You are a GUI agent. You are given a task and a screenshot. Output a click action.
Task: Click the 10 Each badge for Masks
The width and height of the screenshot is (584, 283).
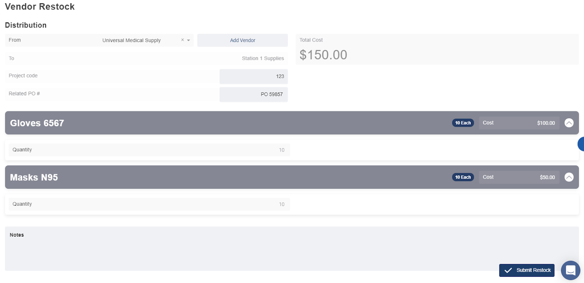(x=463, y=177)
